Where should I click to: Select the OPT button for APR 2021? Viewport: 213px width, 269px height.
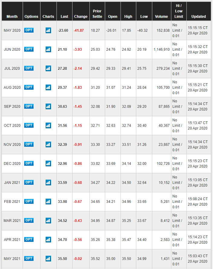coord(29,239)
